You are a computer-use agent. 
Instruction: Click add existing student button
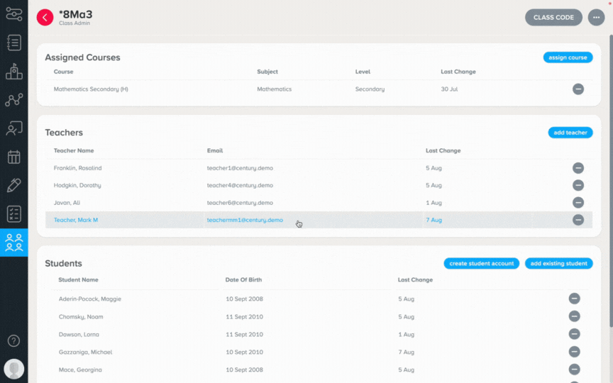coord(558,263)
